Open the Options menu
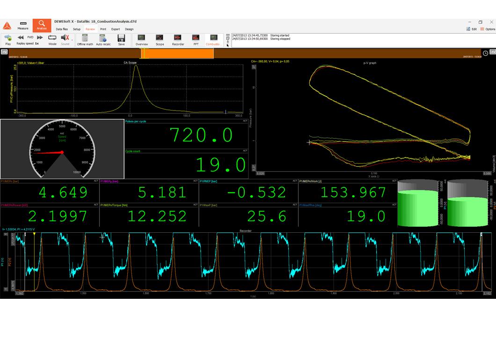496x356 pixels. click(x=488, y=29)
